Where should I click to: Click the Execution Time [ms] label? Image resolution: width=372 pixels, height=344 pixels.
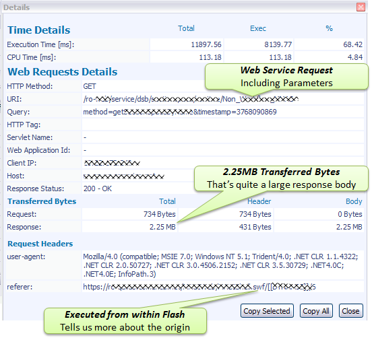[40, 44]
